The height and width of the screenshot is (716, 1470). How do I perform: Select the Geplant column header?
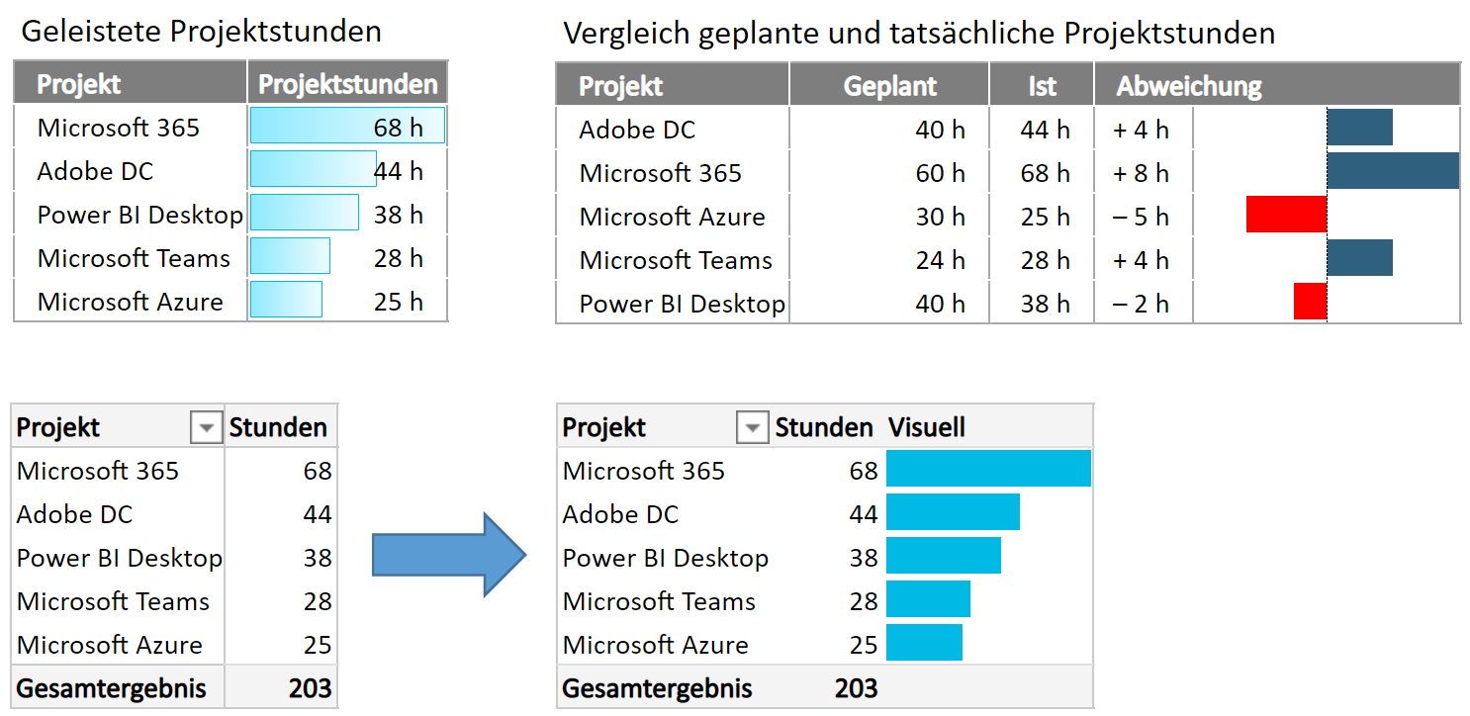pyautogui.click(x=889, y=86)
